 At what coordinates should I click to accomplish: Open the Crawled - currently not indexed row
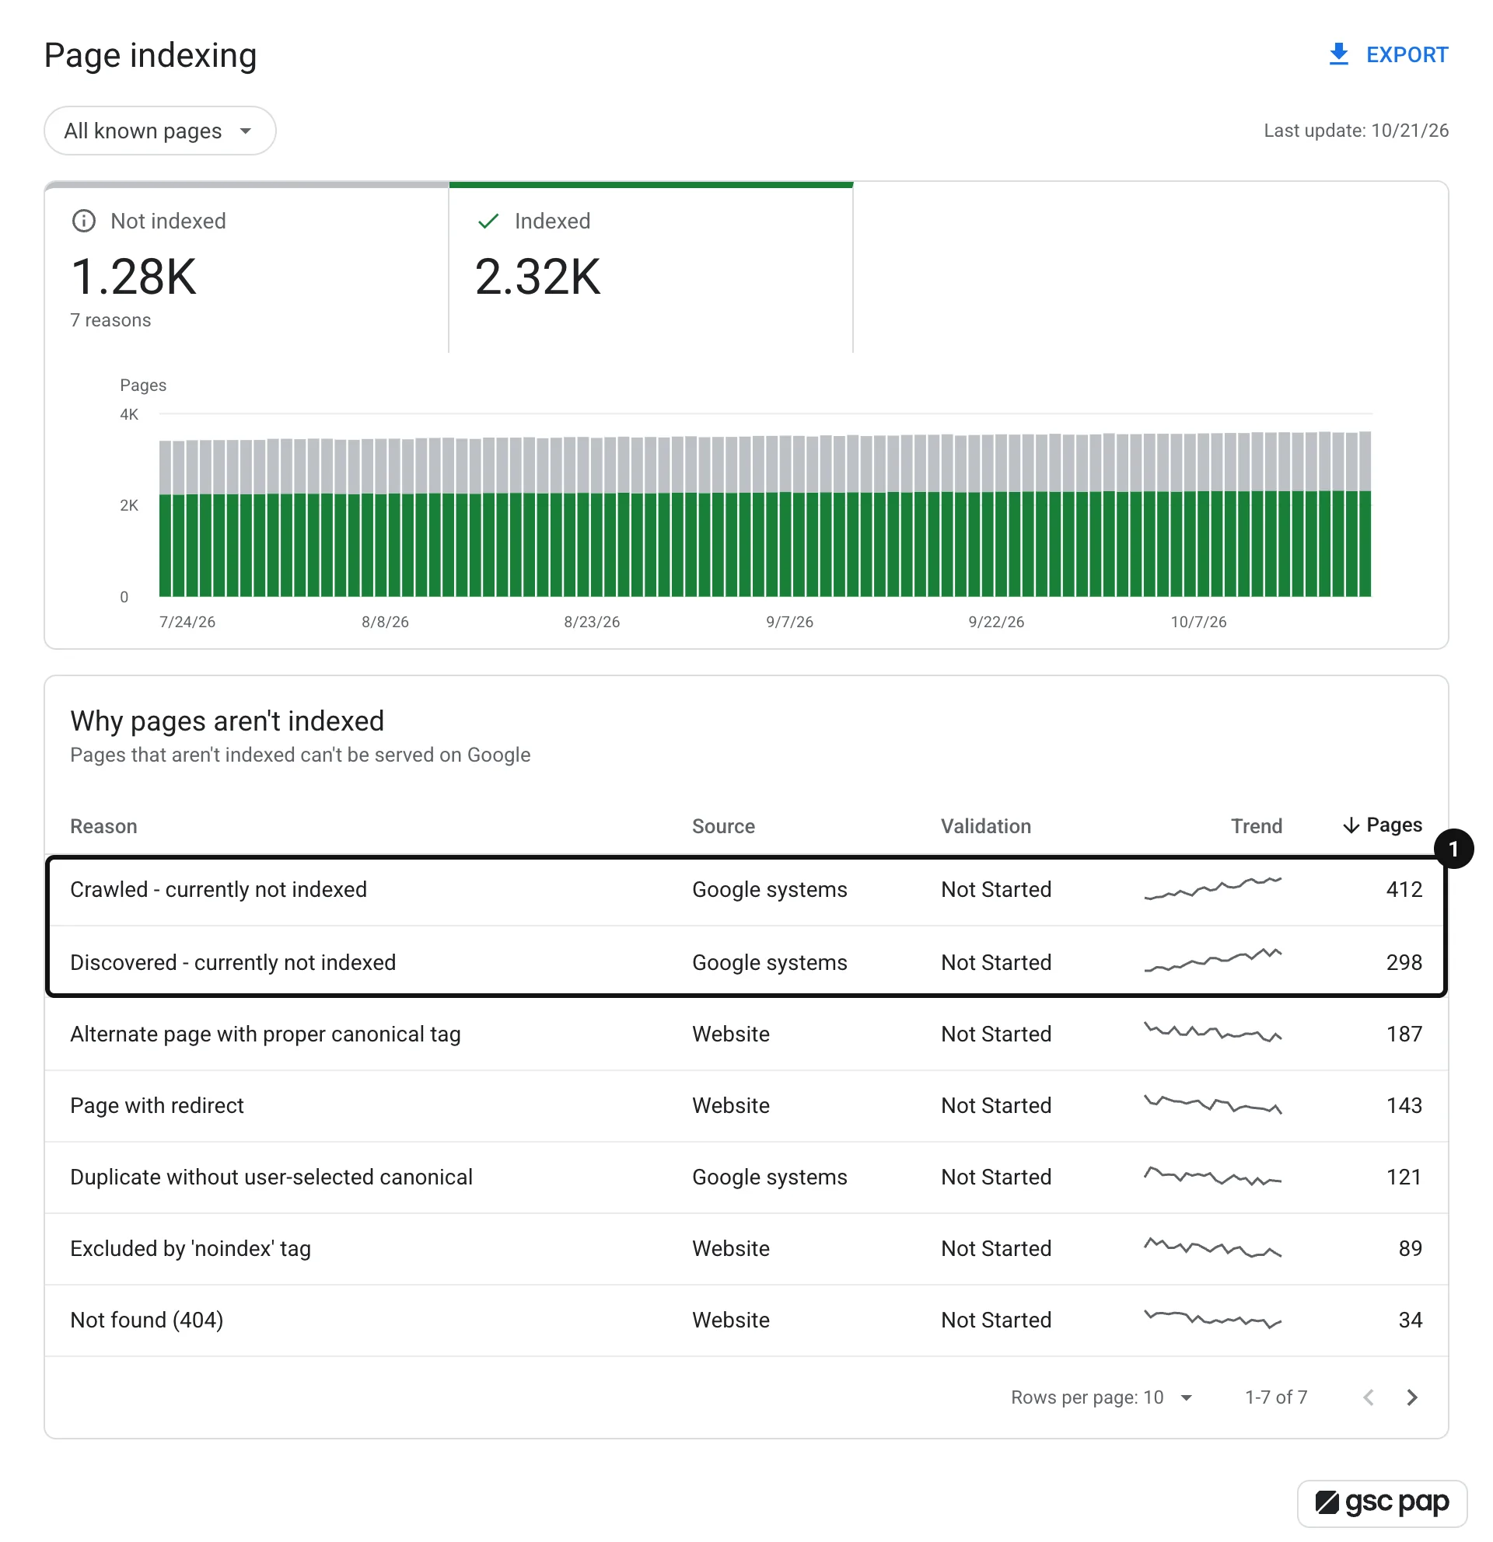[x=745, y=890]
